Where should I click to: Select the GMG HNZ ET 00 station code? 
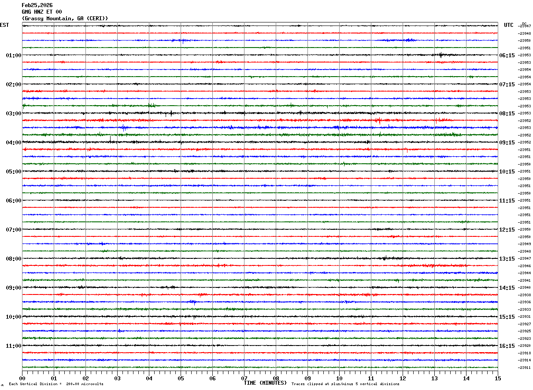[x=42, y=12]
